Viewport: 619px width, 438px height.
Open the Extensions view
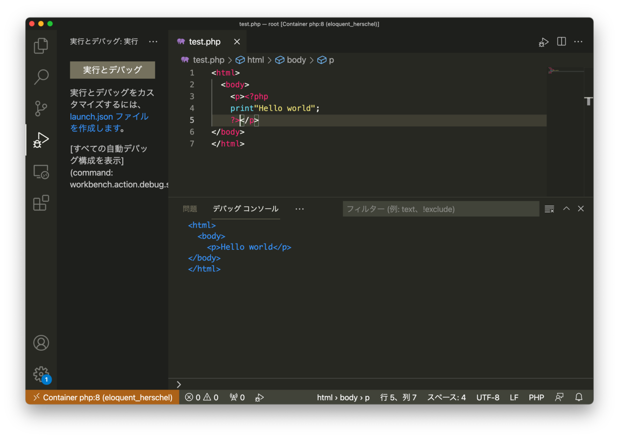point(41,203)
